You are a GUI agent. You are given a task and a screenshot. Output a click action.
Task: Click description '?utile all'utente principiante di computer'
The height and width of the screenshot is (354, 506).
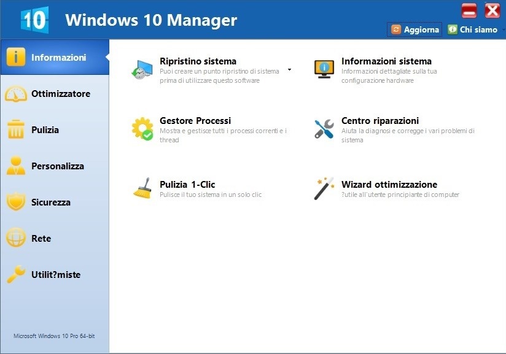point(400,194)
